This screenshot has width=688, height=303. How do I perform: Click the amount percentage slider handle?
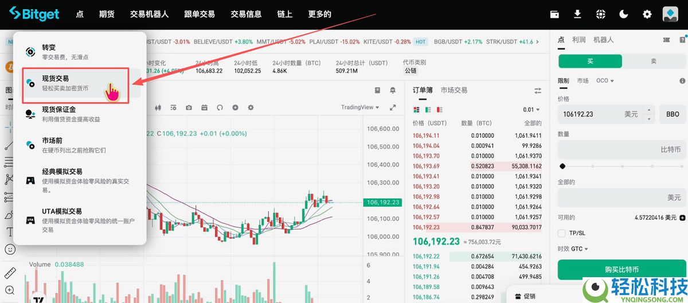(562, 166)
